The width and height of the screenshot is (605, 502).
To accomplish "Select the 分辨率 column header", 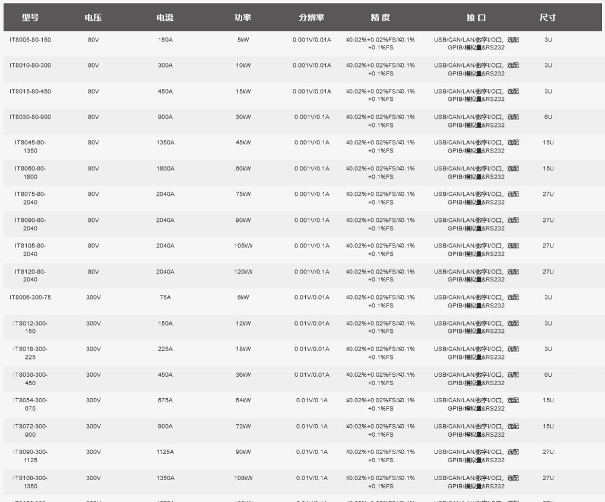I will (312, 18).
